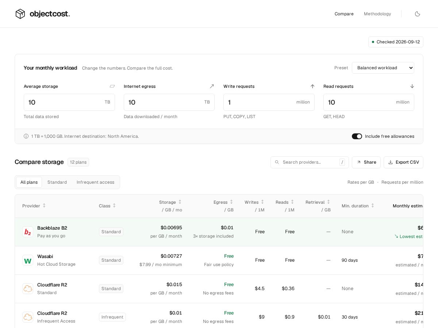Click Cloudflare R2 Standard writes $4.5

[260, 289]
